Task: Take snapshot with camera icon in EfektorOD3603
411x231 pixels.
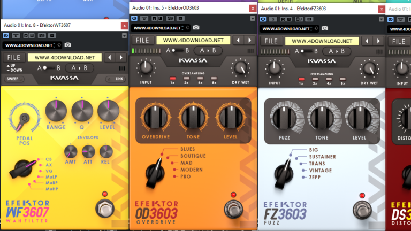Action: pyautogui.click(x=196, y=27)
